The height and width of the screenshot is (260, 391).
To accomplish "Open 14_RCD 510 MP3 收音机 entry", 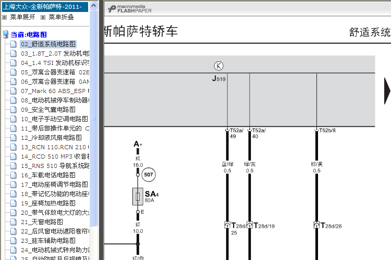I will pyautogui.click(x=55, y=157).
